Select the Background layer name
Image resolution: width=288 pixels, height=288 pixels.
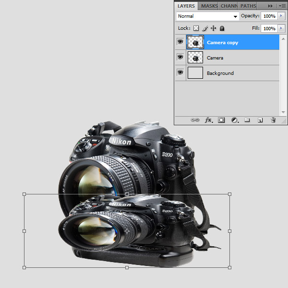(x=220, y=73)
